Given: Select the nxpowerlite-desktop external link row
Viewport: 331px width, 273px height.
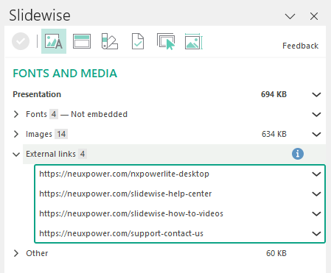Looking at the screenshot, I should (x=180, y=174).
